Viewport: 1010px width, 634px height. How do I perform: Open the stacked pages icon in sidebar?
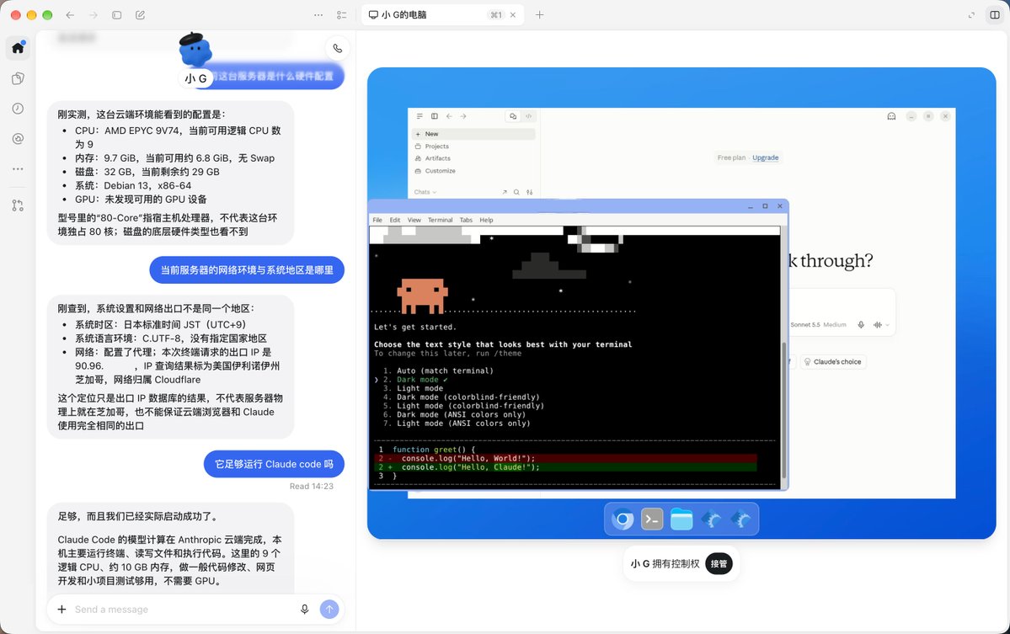(x=18, y=78)
